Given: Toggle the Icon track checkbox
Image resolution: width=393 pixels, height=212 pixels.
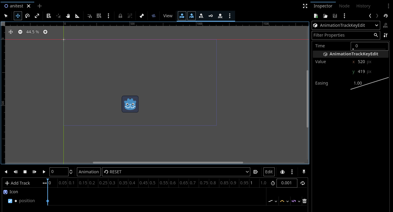Looking at the screenshot, I should pos(5,192).
